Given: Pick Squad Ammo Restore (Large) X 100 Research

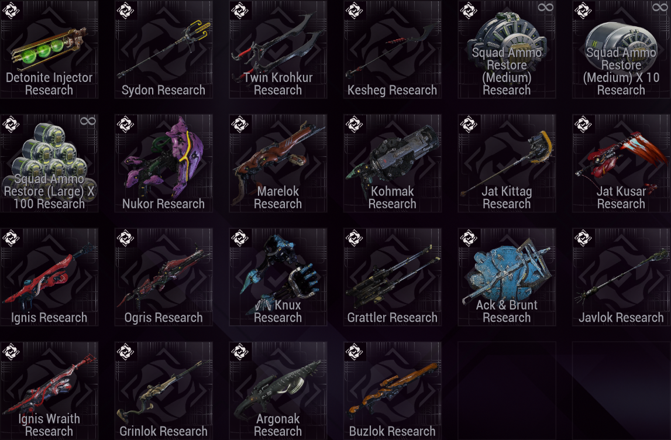Looking at the screenshot, I should tap(49, 163).
